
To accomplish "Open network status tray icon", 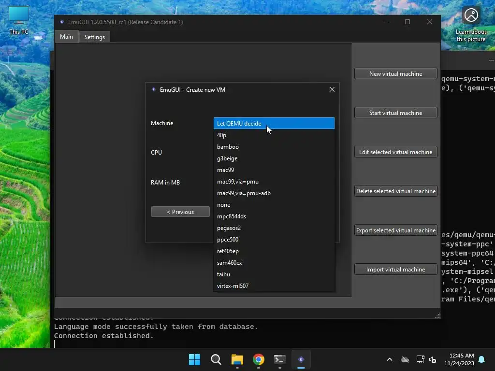I will [420, 359].
